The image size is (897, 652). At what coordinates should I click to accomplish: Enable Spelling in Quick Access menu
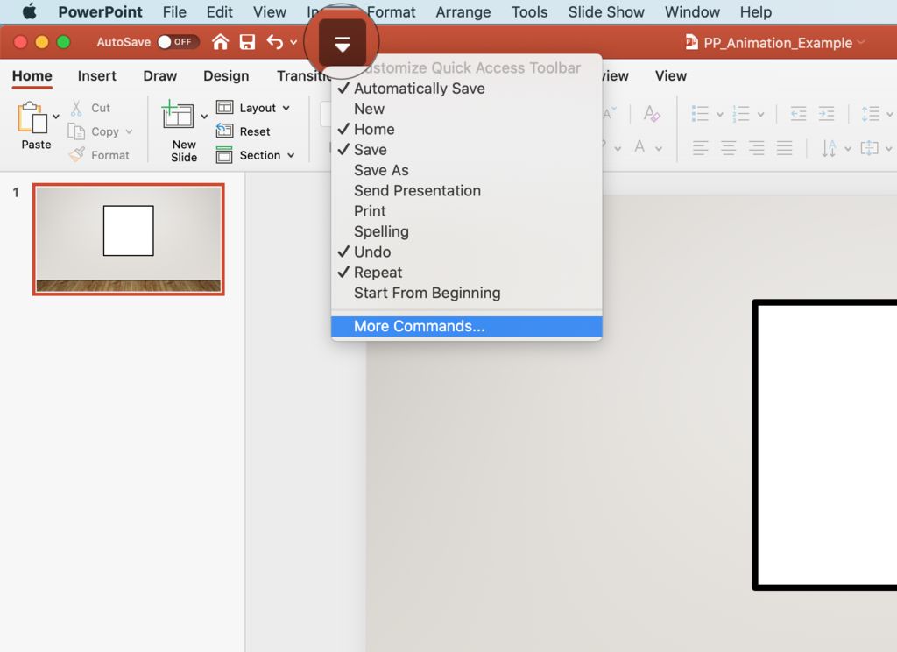pos(466,232)
